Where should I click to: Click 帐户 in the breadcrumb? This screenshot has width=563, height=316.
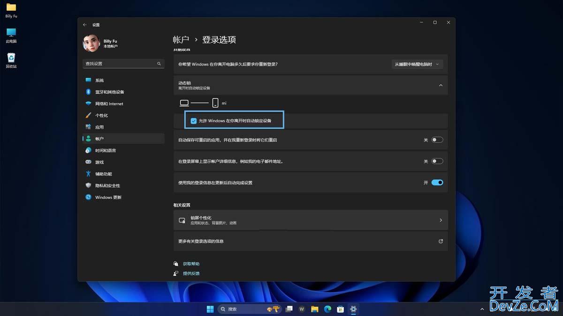[x=181, y=40]
